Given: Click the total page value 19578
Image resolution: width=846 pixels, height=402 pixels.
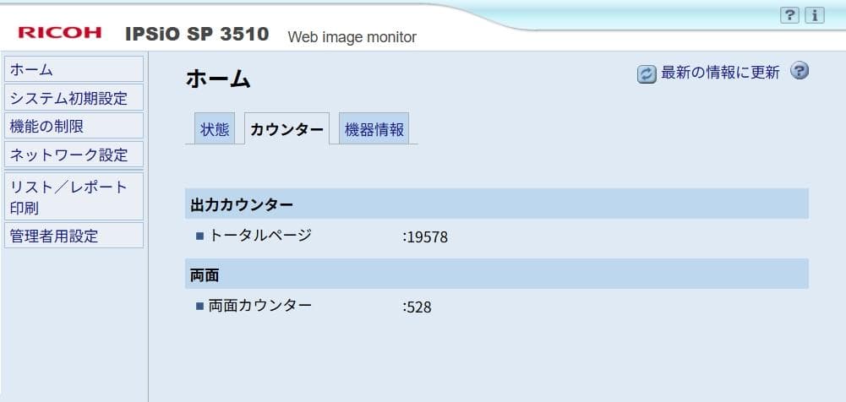Looking at the screenshot, I should click(428, 237).
